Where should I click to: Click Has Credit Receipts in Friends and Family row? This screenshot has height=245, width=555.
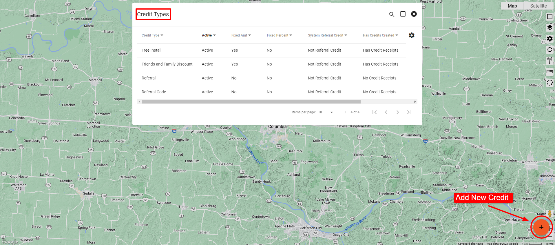381,64
